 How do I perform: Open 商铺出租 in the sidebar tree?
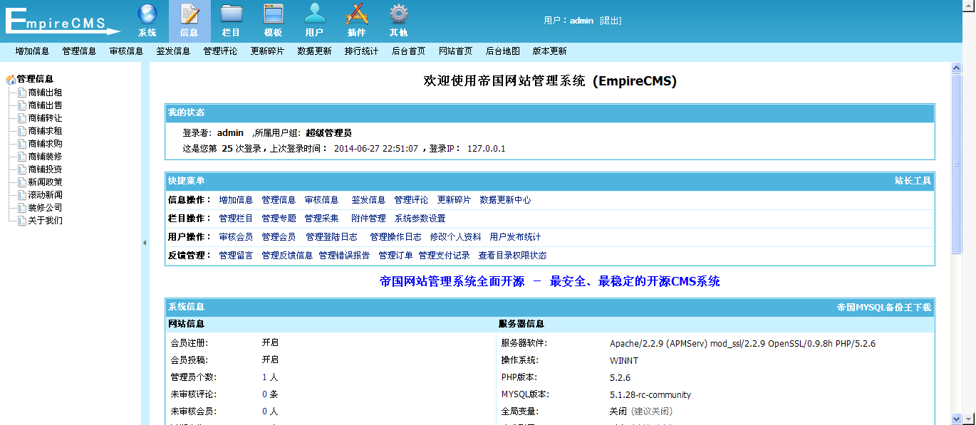tap(45, 93)
